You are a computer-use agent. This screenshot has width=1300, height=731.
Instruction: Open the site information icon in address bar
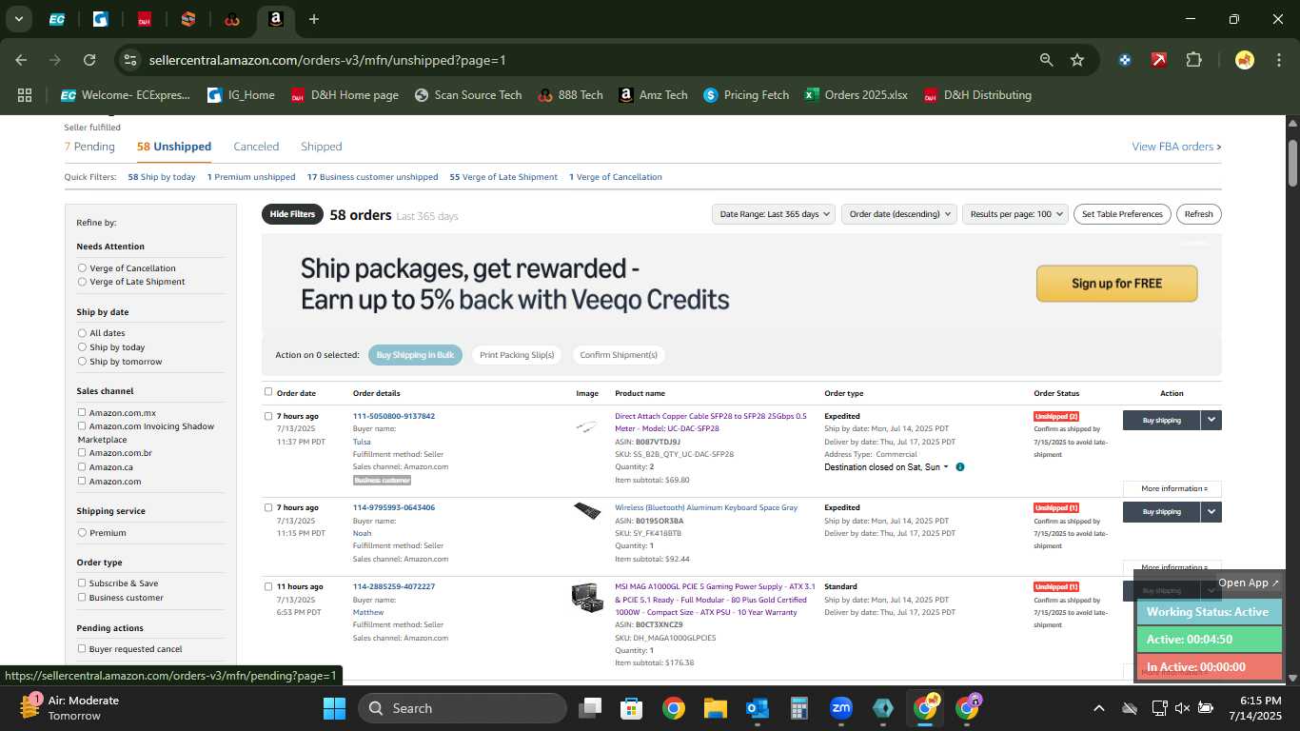[x=130, y=60]
